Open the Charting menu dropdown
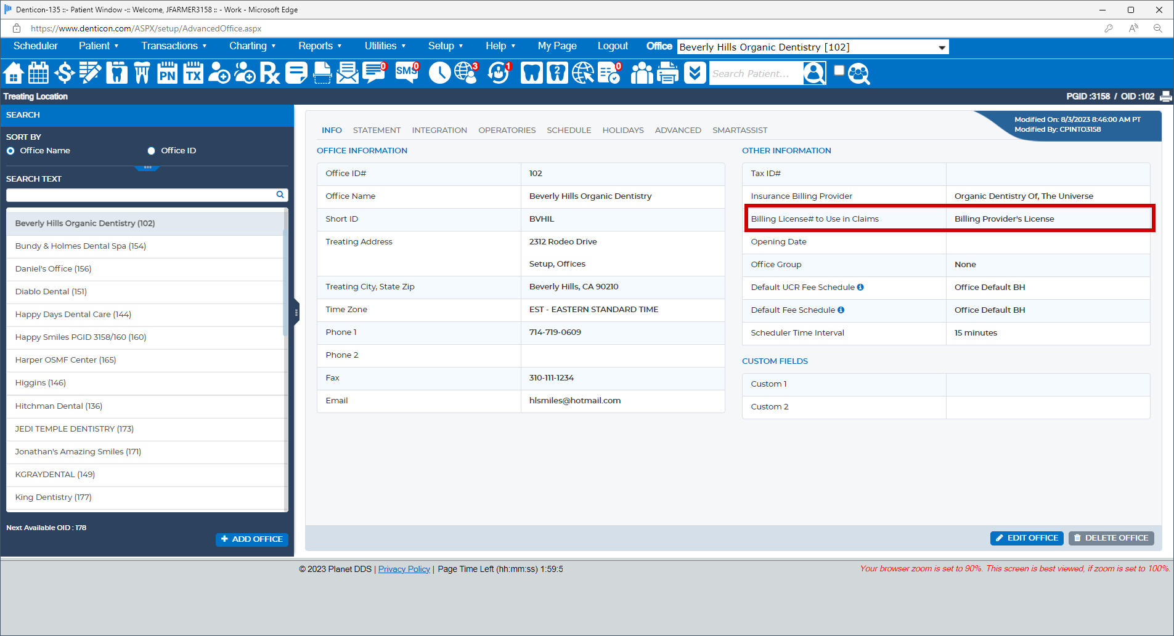The height and width of the screenshot is (636, 1174). click(x=252, y=46)
